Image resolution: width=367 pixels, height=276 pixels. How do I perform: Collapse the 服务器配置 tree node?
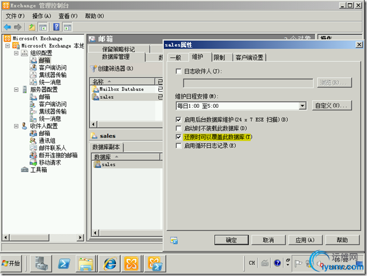(x=16, y=90)
